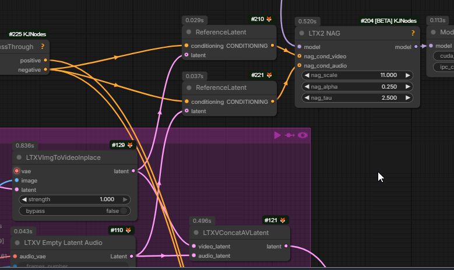Click the image input socket on LTXVImgToVideoInplace
454x270 pixels.
[x=17, y=180]
